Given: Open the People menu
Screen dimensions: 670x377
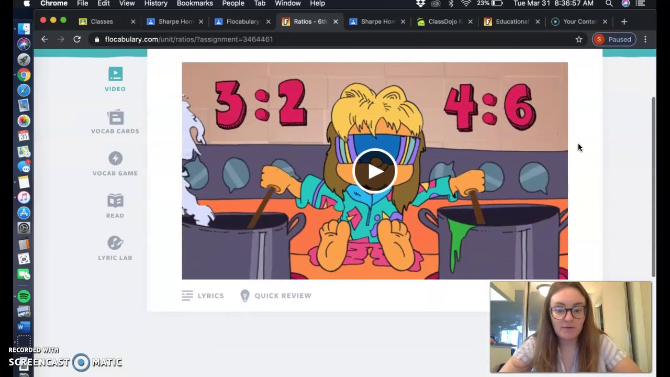Looking at the screenshot, I should 233,4.
